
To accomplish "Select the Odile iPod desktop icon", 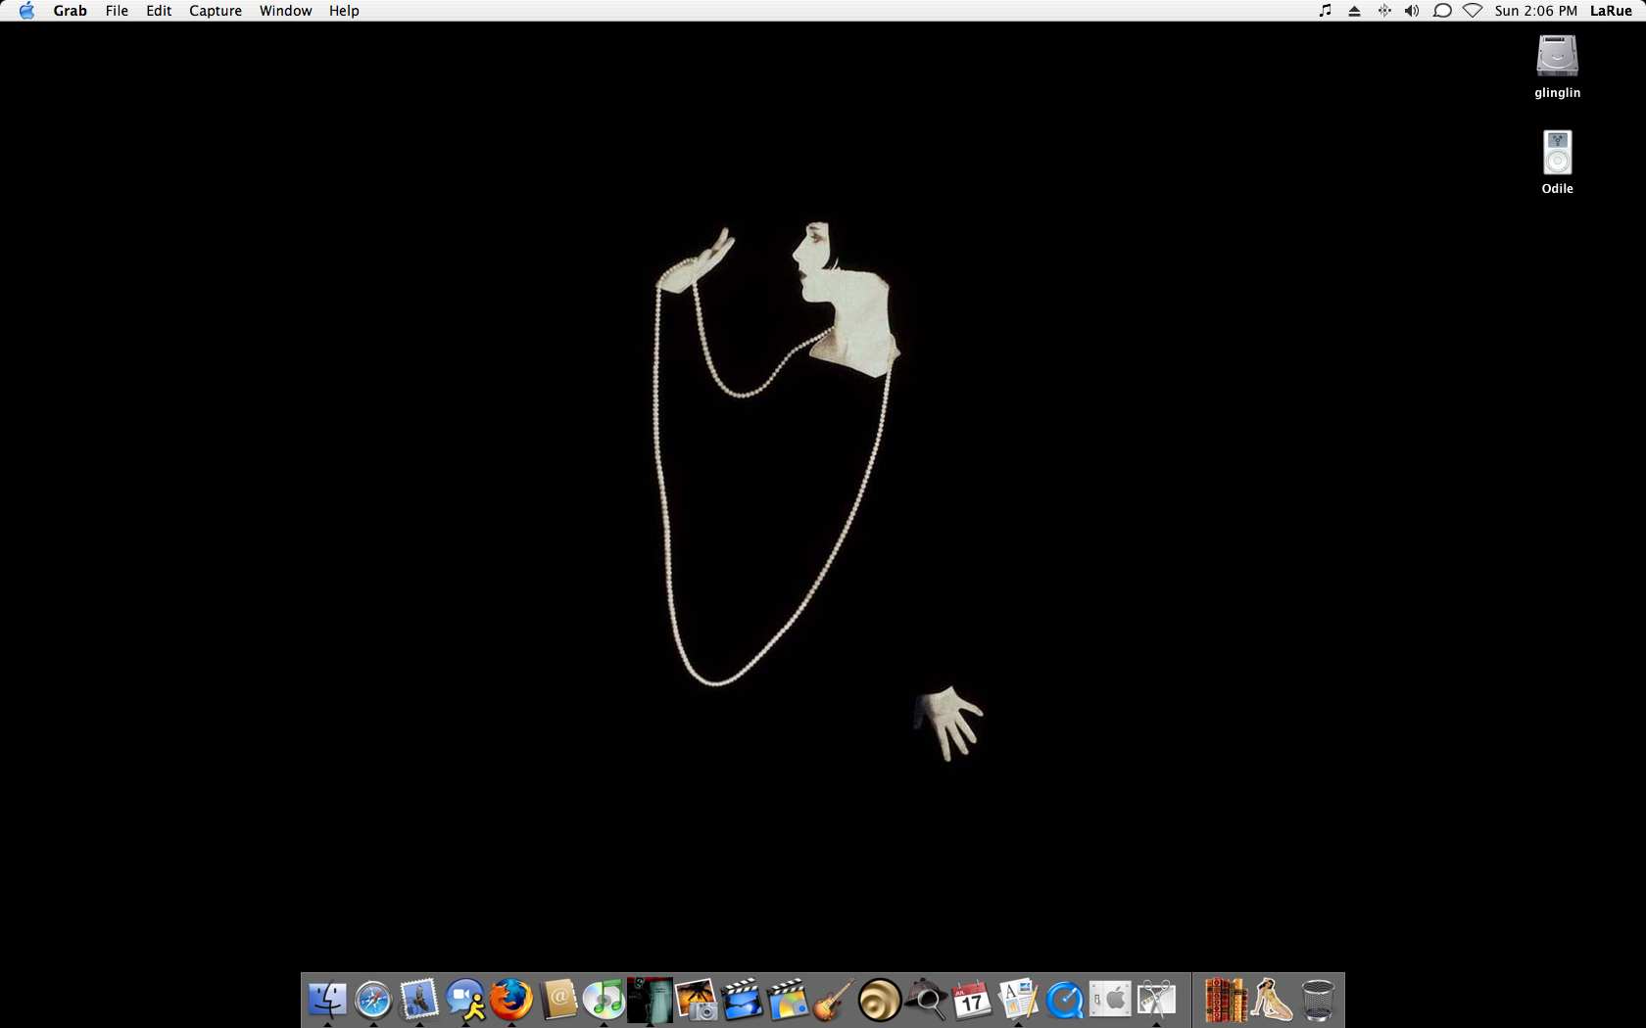I will pyautogui.click(x=1557, y=153).
